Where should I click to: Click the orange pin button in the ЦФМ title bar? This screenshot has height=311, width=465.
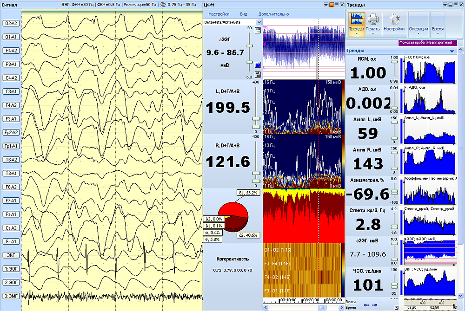pos(331,5)
